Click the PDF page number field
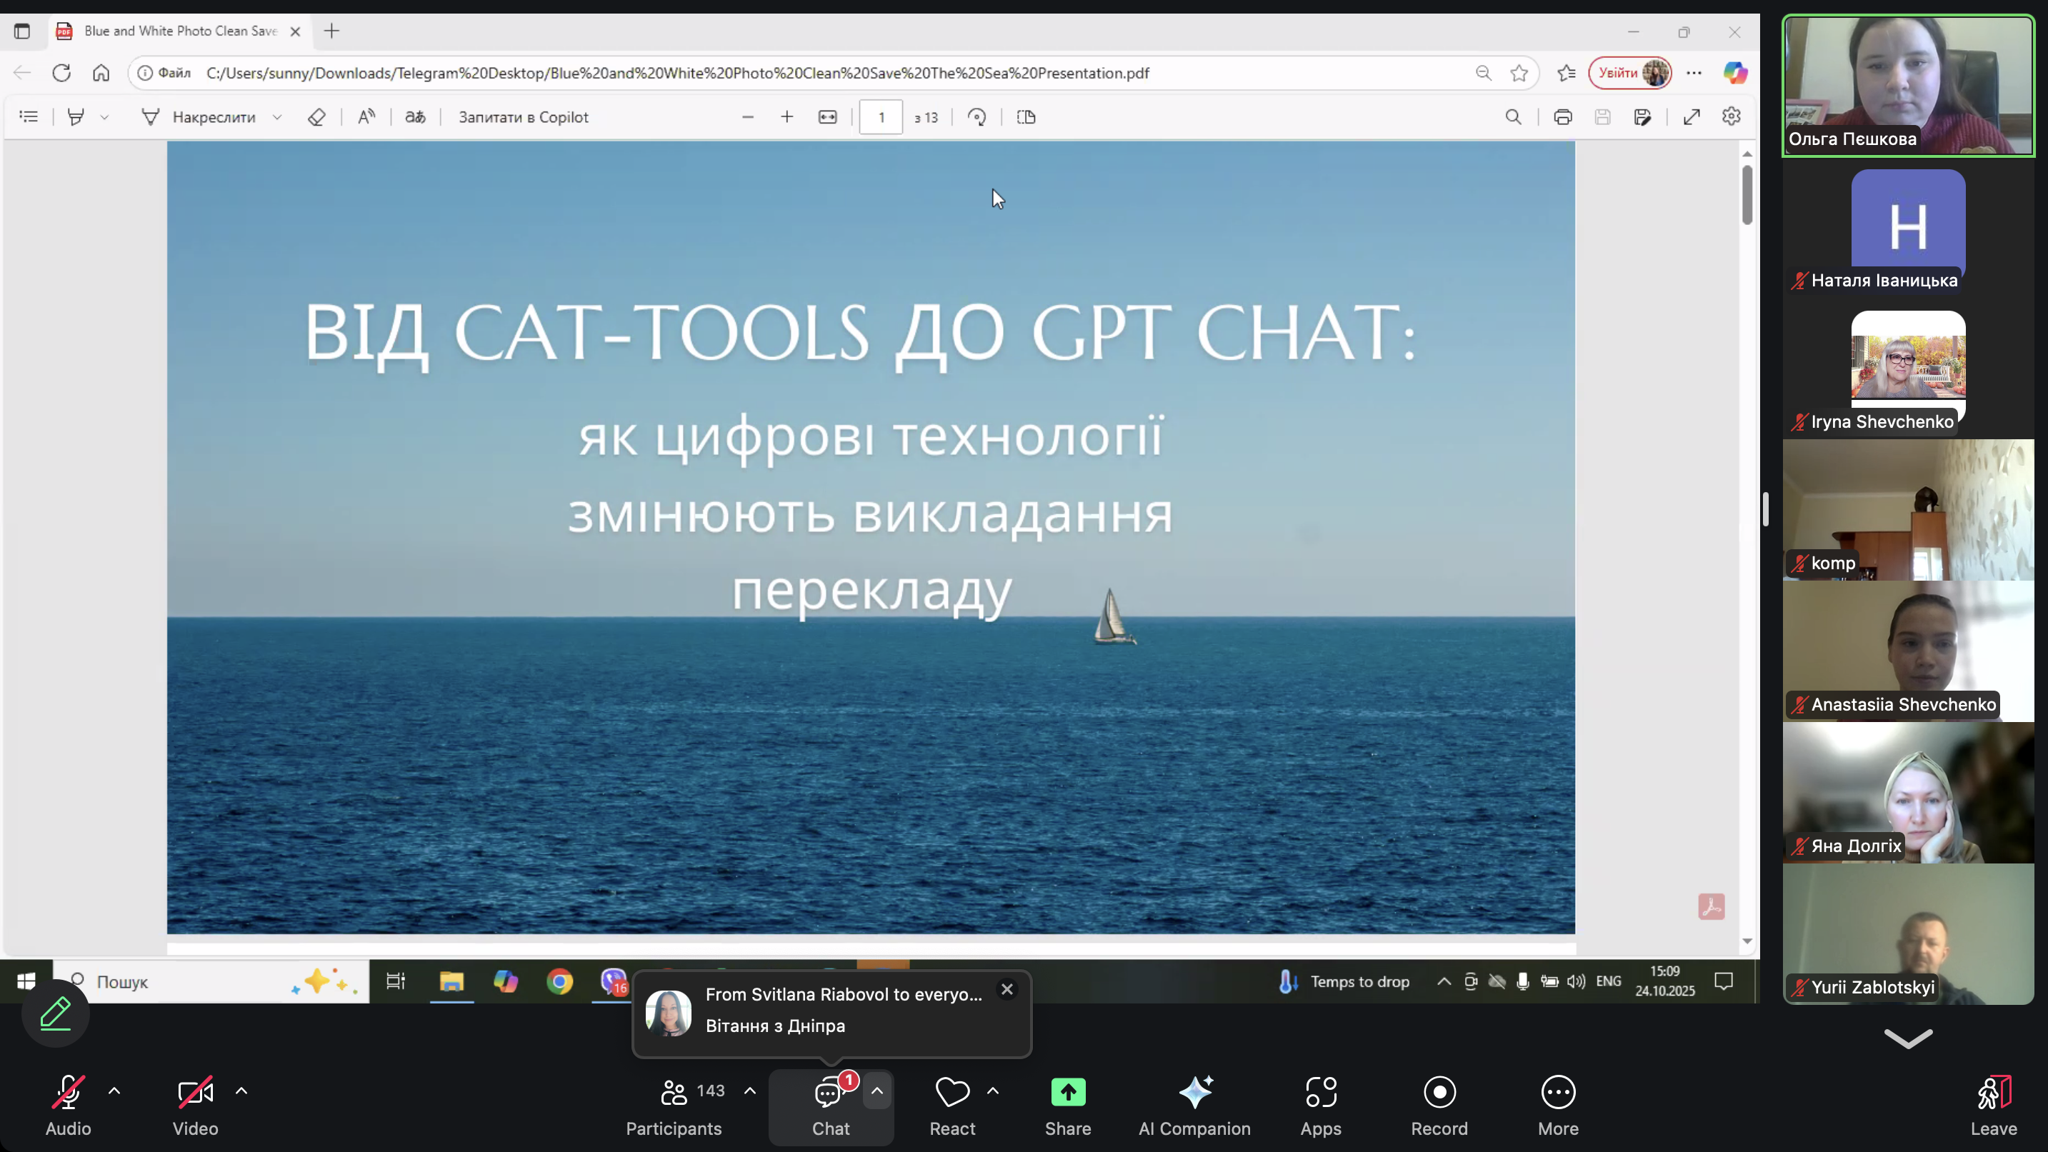Image resolution: width=2048 pixels, height=1152 pixels. point(881,117)
